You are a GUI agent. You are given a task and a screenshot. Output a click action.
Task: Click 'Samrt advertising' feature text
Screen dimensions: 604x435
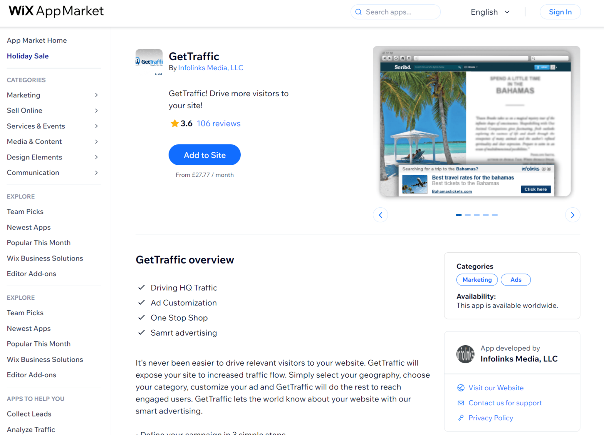point(184,333)
